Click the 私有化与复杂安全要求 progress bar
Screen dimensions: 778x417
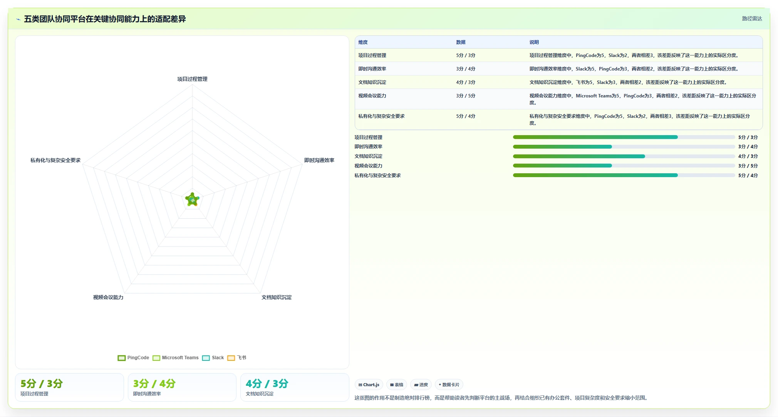pos(624,175)
